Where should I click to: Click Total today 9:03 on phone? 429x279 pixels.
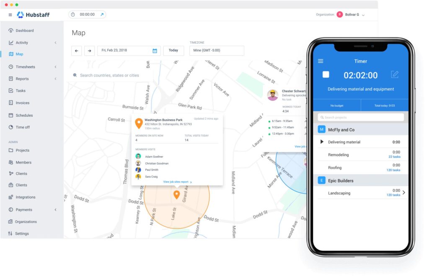385,106
